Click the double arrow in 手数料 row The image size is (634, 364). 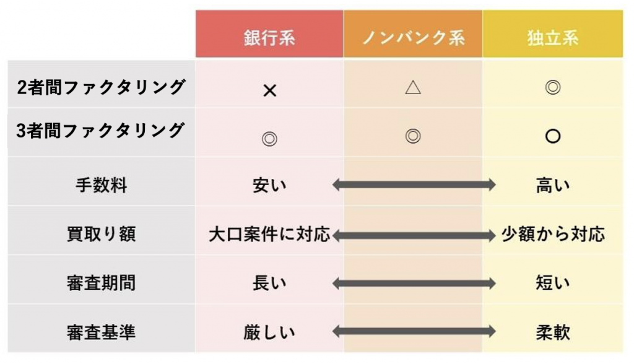[414, 185]
